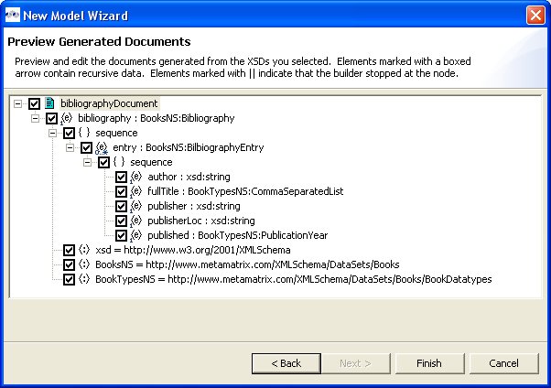This screenshot has width=551, height=388.
Task: Click the BooksNS namespace icon
Action: [84, 264]
